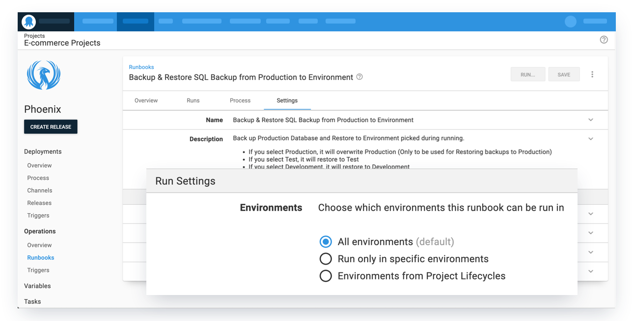Open Variables in the sidebar
Viewport: 634px width, 321px height.
37,286
